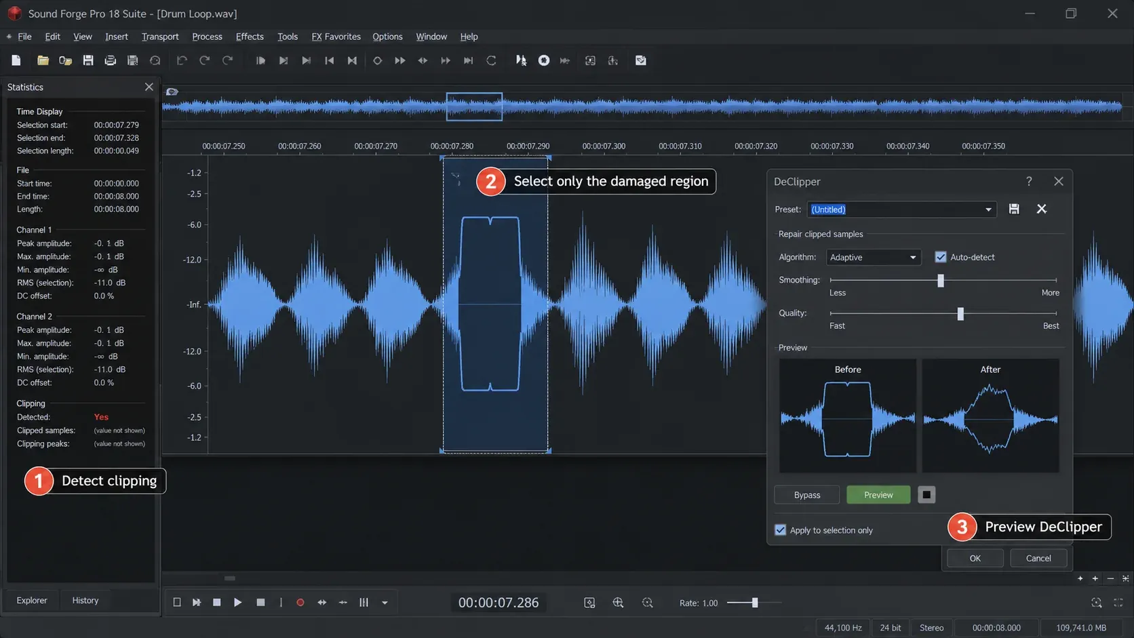
Task: Close the Statistics panel
Action: coord(149,87)
